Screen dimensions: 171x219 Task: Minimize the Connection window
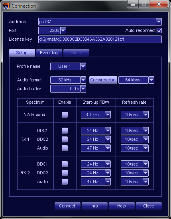click(x=133, y=4)
